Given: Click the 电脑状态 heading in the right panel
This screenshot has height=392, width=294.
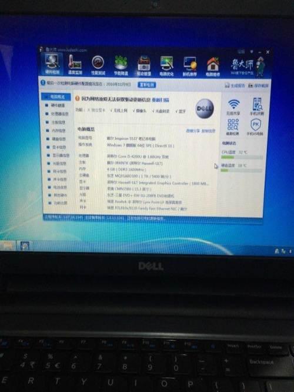Looking at the screenshot, I should tap(229, 143).
